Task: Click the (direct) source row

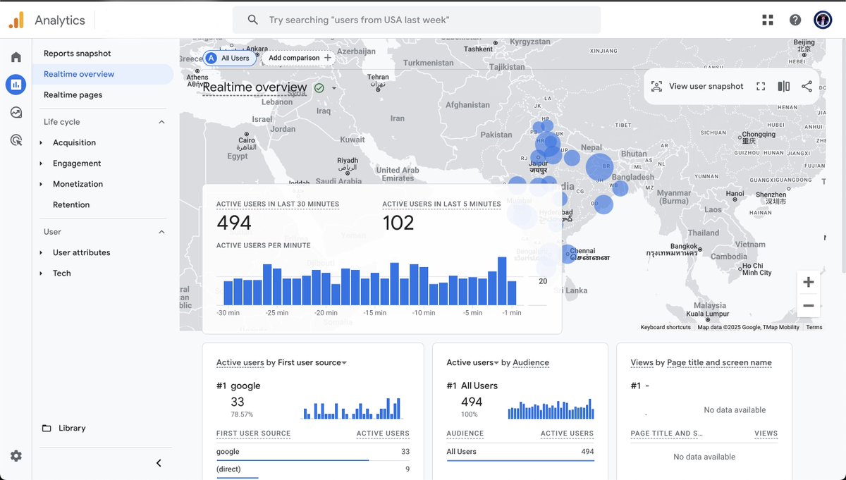Action: pyautogui.click(x=313, y=469)
